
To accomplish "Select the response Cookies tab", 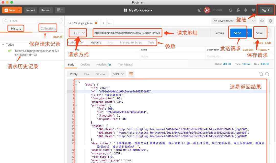I will (x=85, y=65).
